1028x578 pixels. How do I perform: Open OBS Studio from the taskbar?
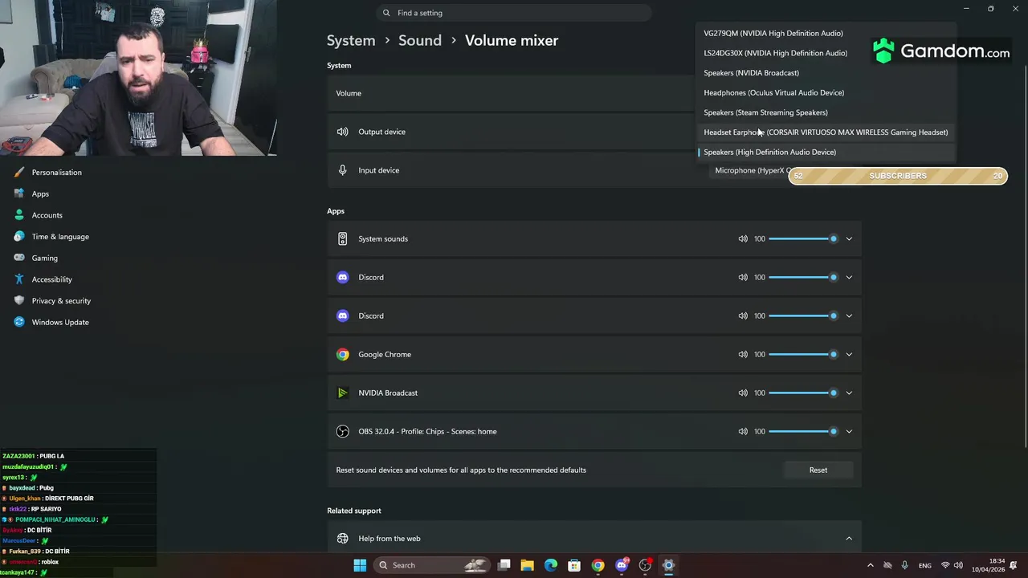(x=645, y=565)
